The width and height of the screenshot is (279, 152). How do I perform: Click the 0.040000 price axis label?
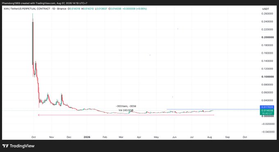pos(267,100)
